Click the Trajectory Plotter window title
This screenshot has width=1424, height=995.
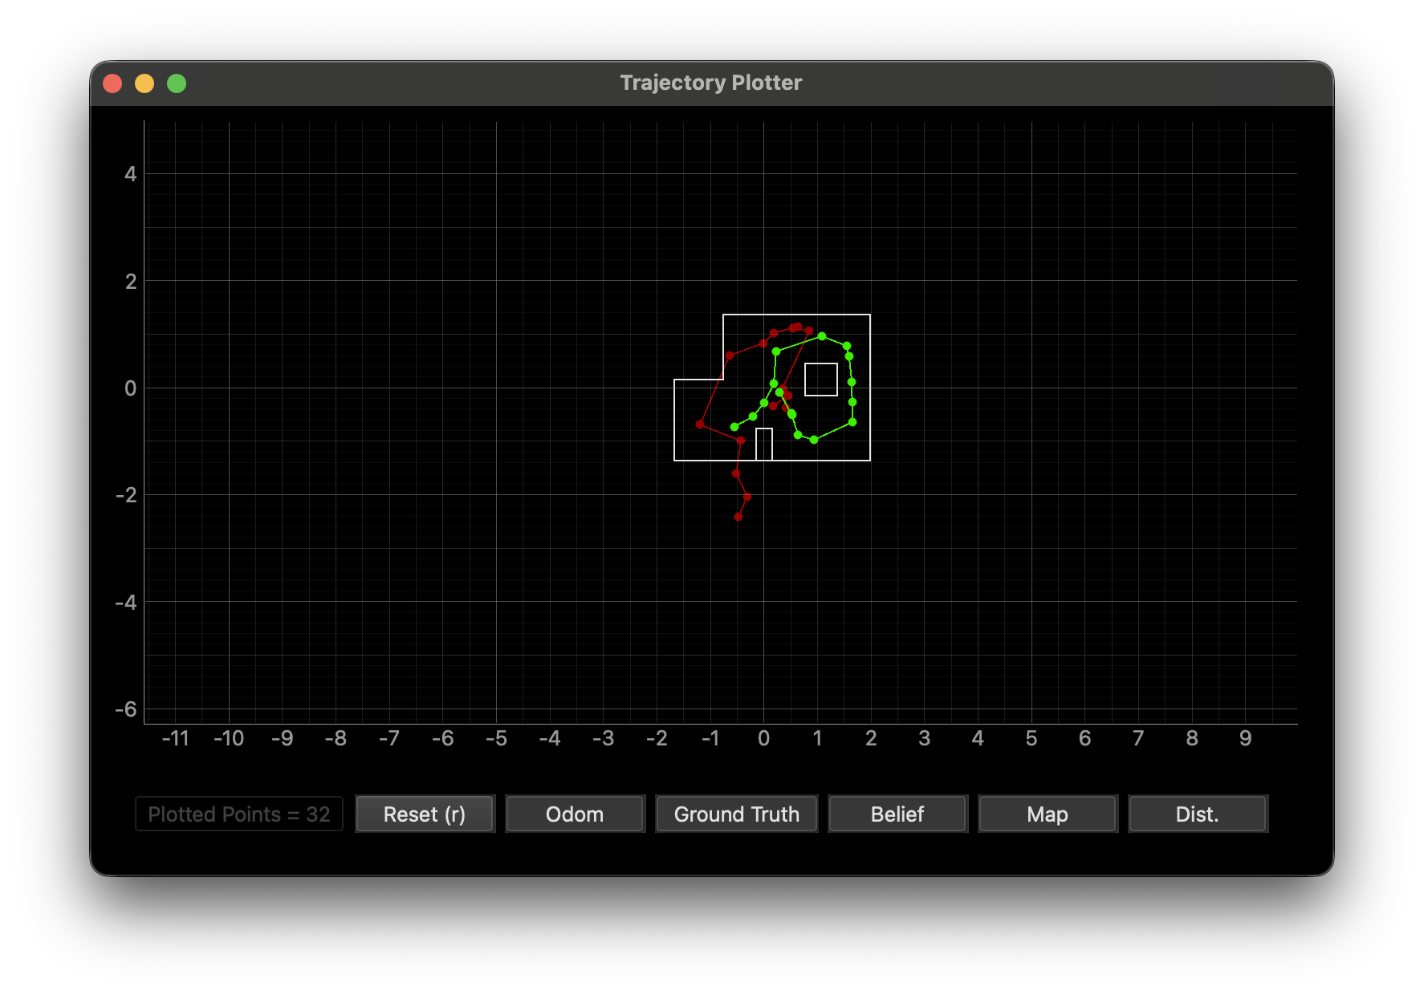tap(711, 83)
